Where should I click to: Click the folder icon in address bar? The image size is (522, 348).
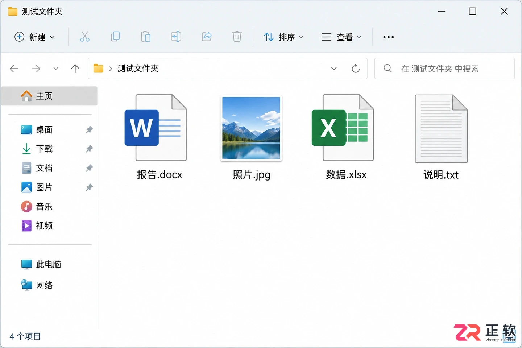(x=99, y=68)
